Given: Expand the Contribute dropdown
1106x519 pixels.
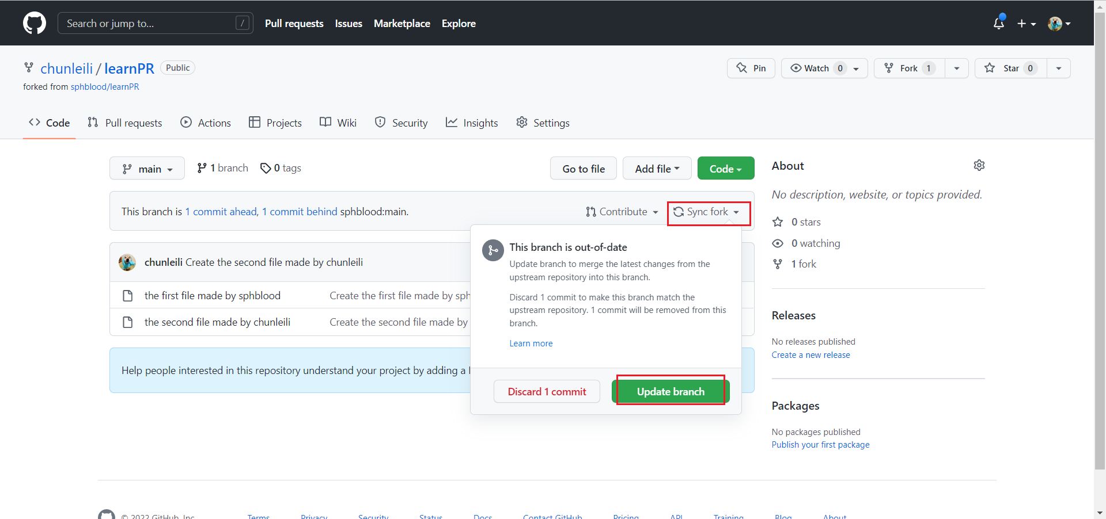Looking at the screenshot, I should click(x=622, y=212).
